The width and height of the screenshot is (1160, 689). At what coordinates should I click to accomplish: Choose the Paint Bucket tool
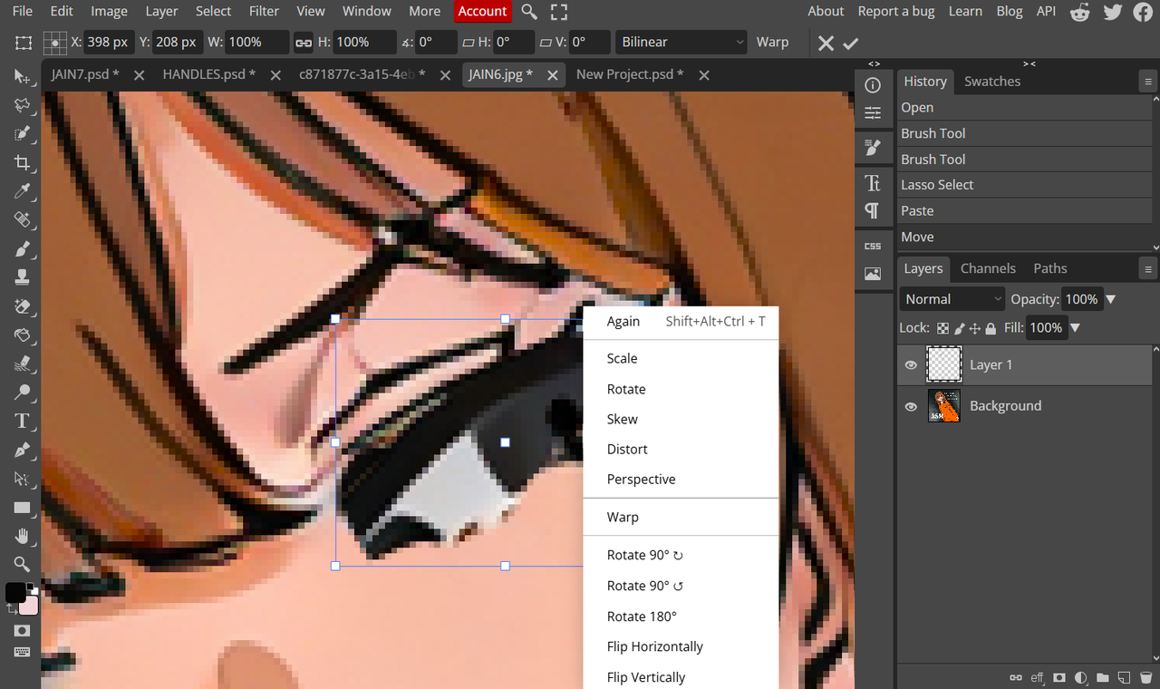tap(22, 335)
